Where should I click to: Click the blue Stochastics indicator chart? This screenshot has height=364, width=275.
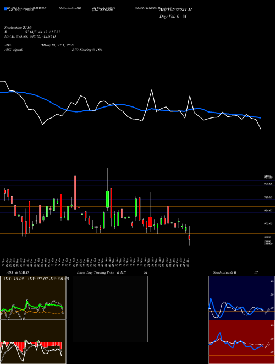click(241, 298)
